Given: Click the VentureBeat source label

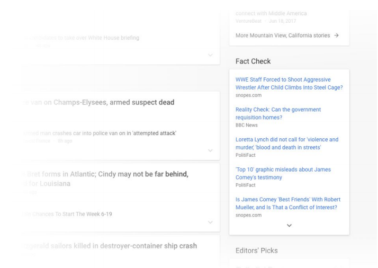Looking at the screenshot, I should pos(249,21).
